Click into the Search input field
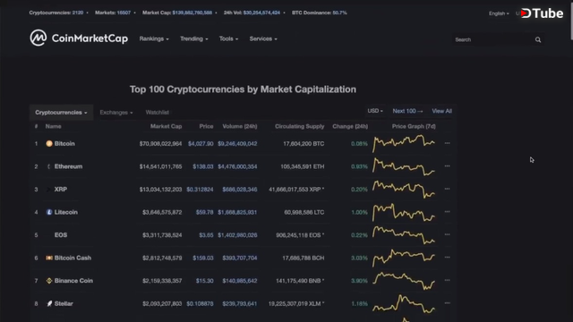 tap(492, 39)
